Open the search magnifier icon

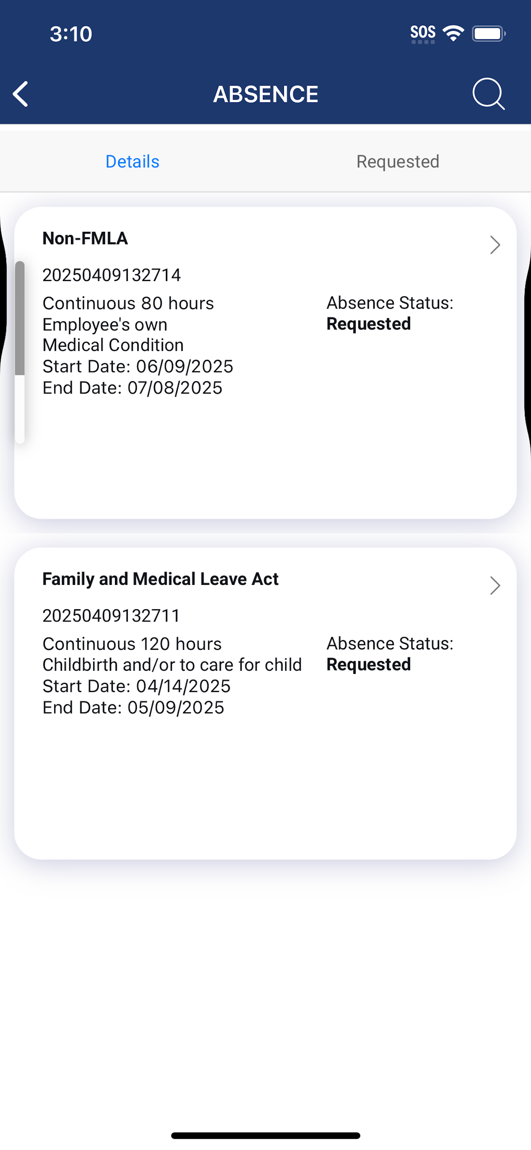click(489, 94)
